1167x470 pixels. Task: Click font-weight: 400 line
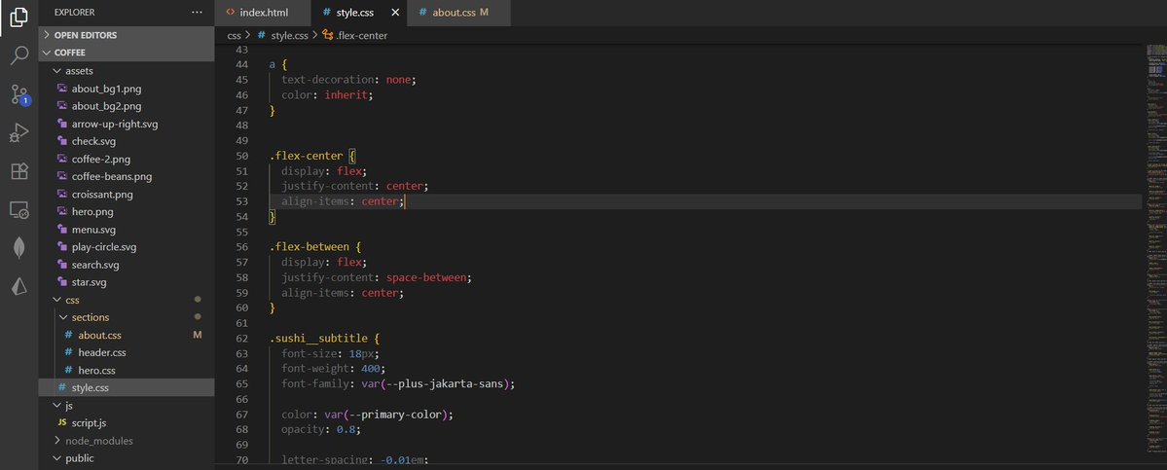[334, 369]
